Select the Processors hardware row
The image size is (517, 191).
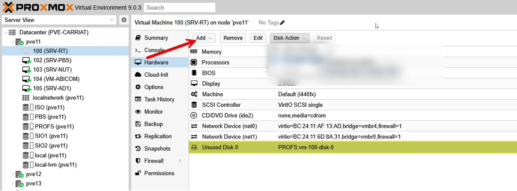coord(215,63)
